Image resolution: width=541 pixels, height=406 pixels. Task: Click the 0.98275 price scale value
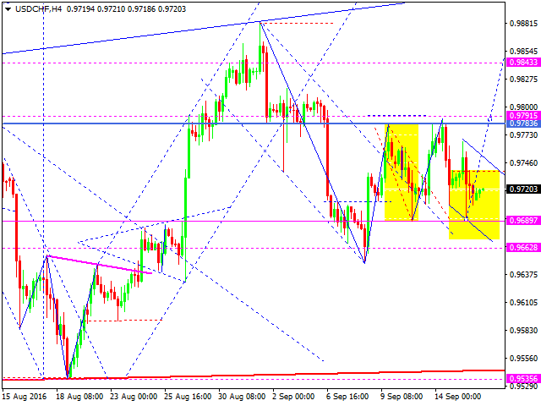coord(523,80)
